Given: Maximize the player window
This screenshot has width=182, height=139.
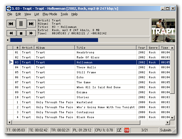Looking at the screenshot, I should 168,9.
